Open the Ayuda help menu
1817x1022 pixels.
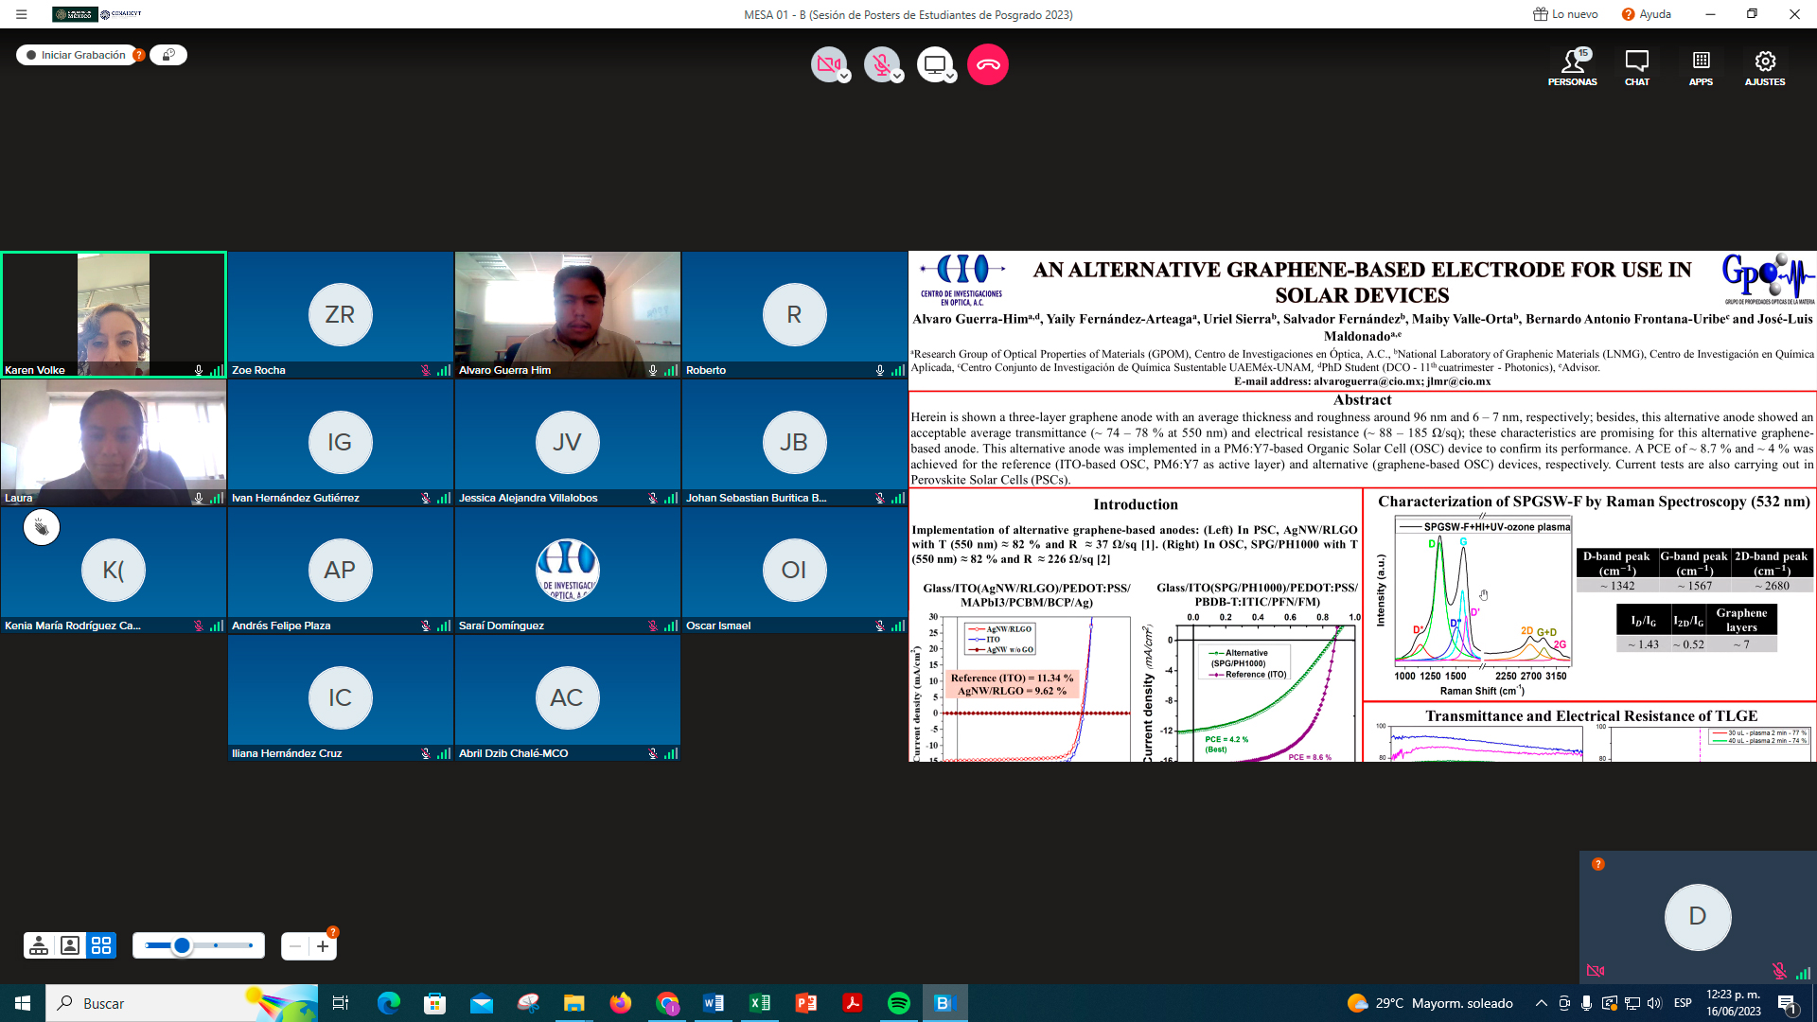click(x=1647, y=14)
